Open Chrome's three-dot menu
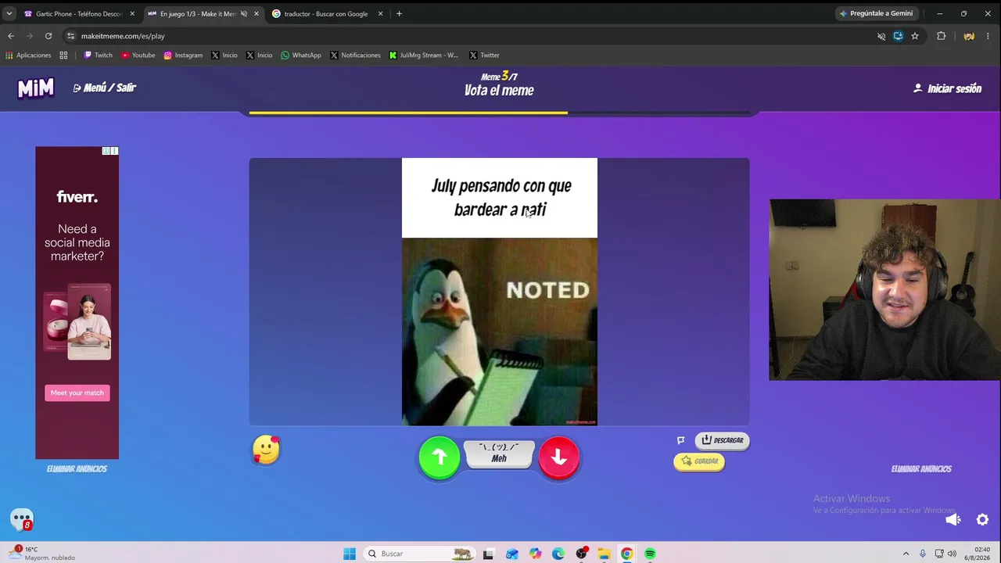1001x563 pixels. point(988,36)
